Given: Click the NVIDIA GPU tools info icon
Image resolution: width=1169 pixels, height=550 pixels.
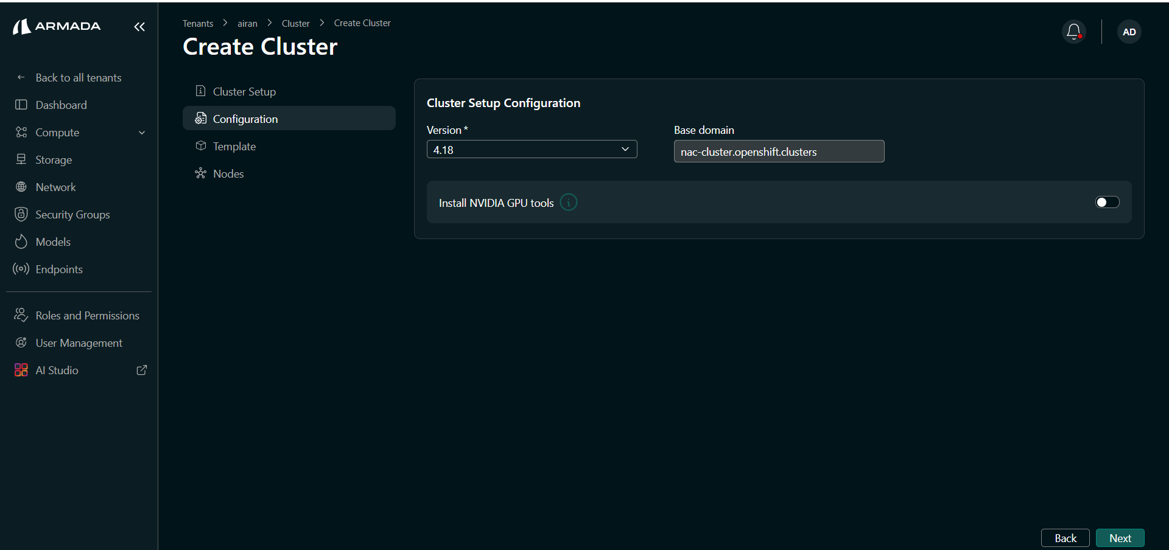Looking at the screenshot, I should 568,202.
